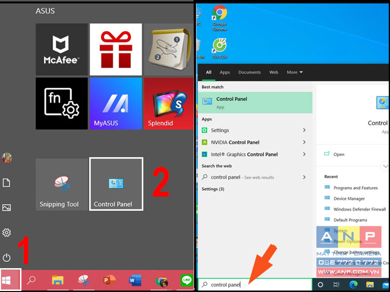
Task: Expand the Settings (3) results group
Action: (x=213, y=189)
